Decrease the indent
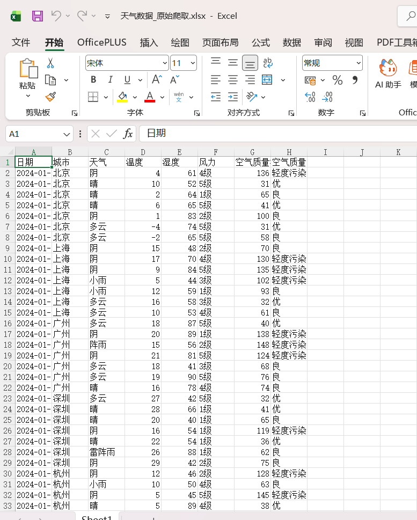This screenshot has width=417, height=520. point(216,97)
